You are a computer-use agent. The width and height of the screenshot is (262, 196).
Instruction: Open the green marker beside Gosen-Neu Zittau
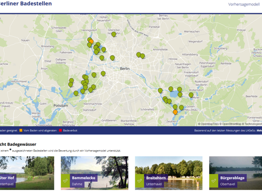click(x=181, y=107)
